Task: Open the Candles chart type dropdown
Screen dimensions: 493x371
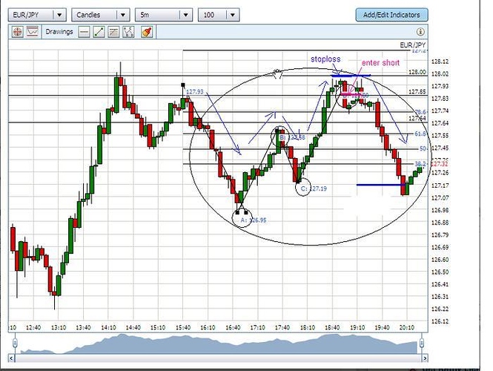Action: pos(101,15)
